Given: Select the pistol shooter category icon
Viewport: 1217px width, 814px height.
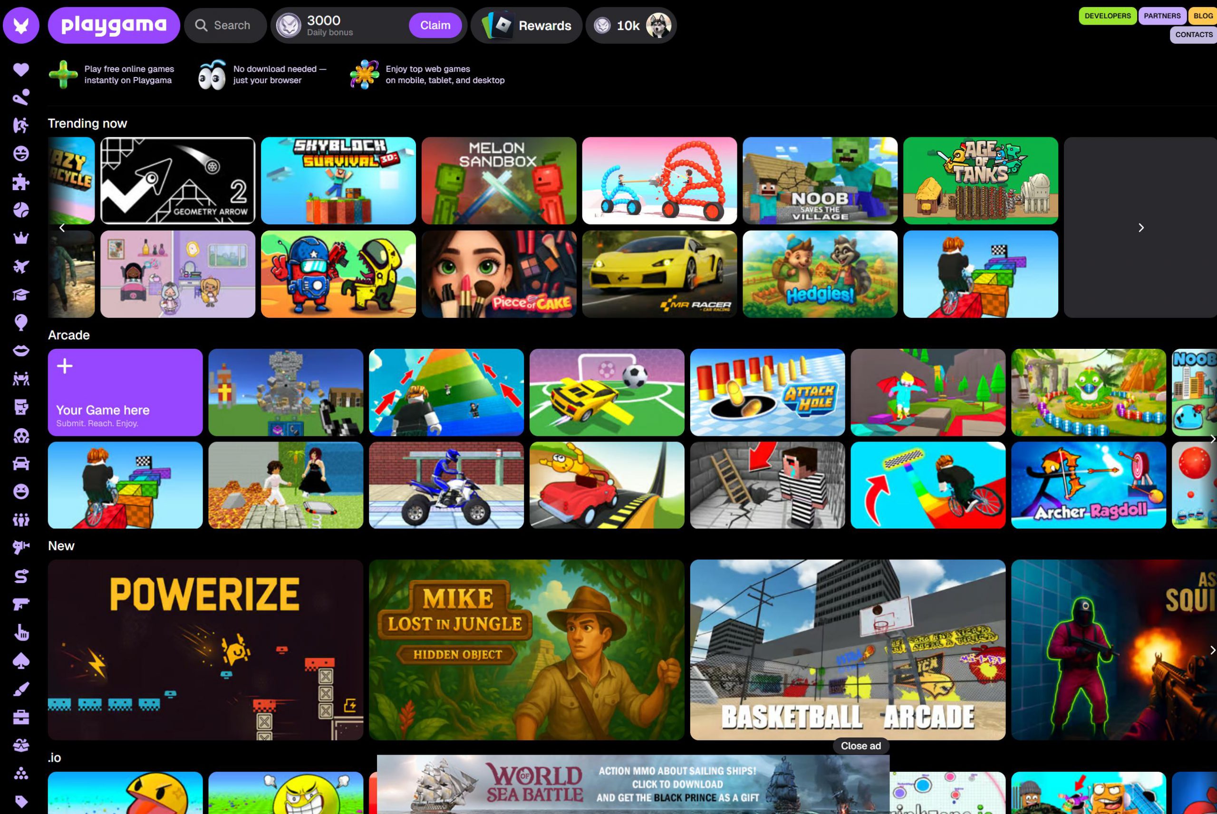Looking at the screenshot, I should pos(21,604).
